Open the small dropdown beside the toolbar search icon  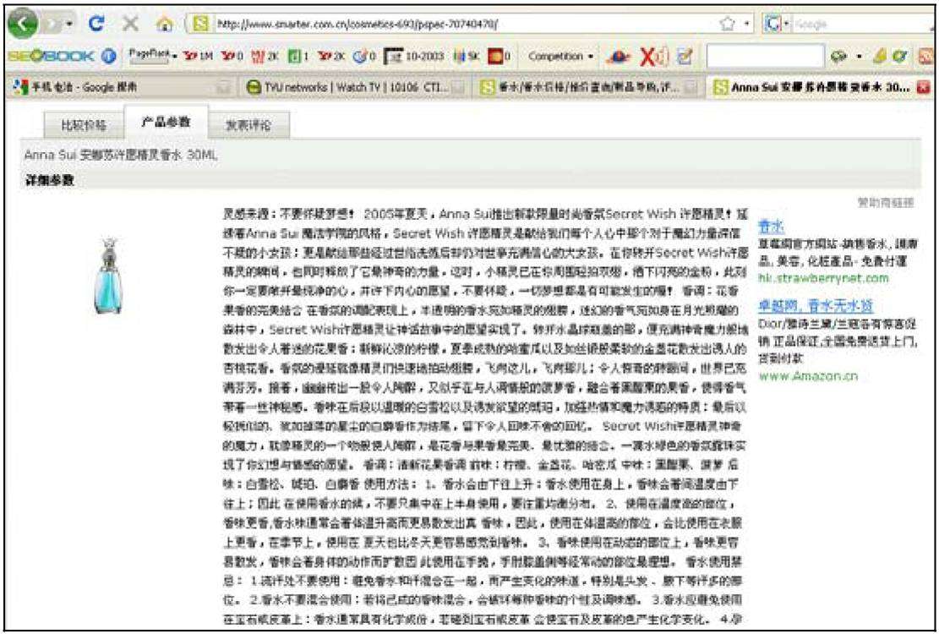click(x=860, y=57)
